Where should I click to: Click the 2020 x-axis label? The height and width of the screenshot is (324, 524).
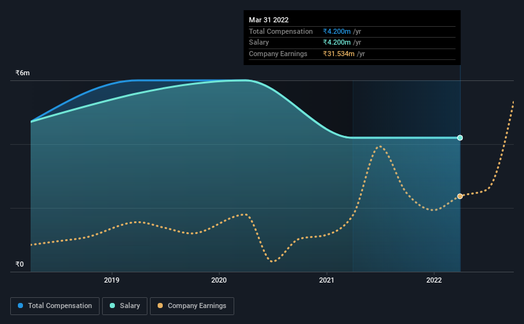[219, 280]
